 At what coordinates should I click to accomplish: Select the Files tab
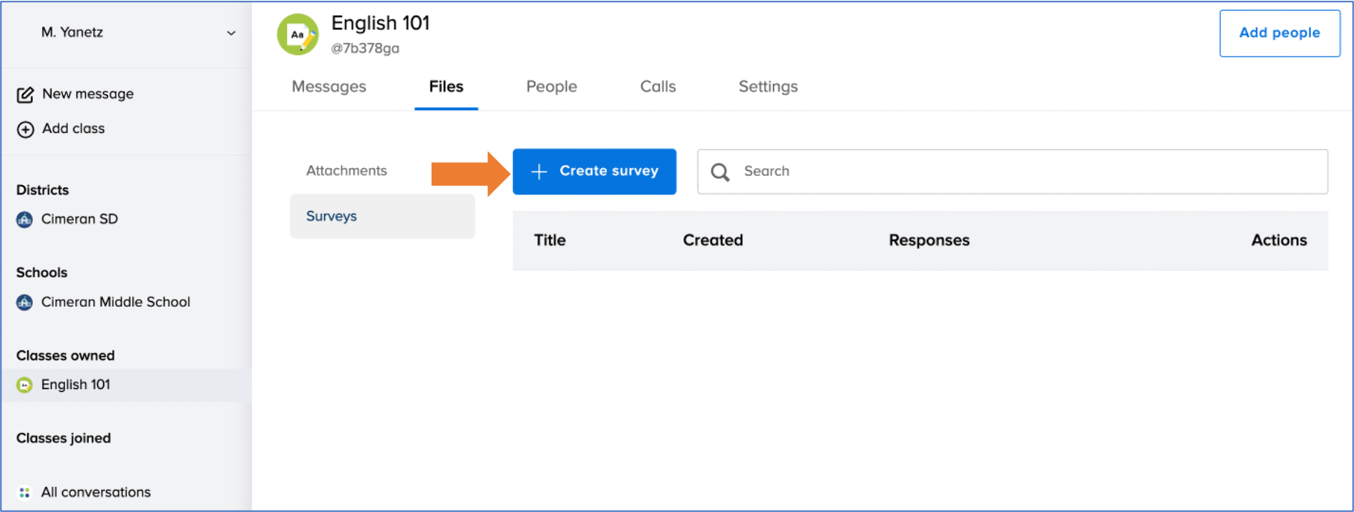point(446,87)
